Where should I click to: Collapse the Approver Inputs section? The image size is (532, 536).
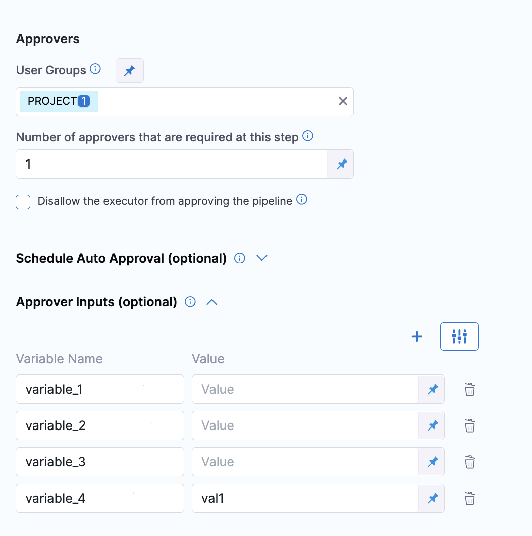tap(212, 302)
